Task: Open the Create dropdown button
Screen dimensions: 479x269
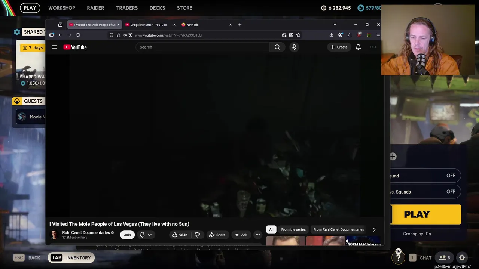Action: (339, 47)
